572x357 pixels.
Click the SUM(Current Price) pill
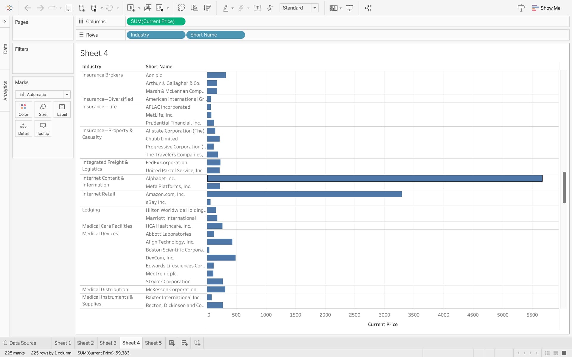pos(156,21)
